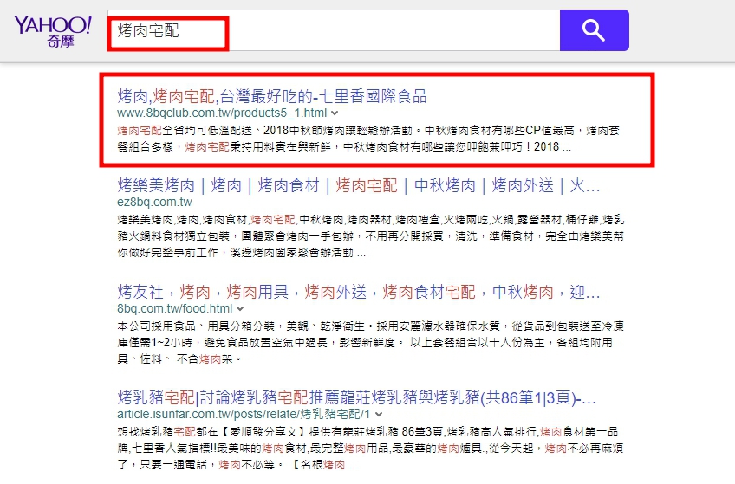The width and height of the screenshot is (735, 484).
Task: Open the 烤樂美烤肉 search result title
Action: (x=359, y=186)
